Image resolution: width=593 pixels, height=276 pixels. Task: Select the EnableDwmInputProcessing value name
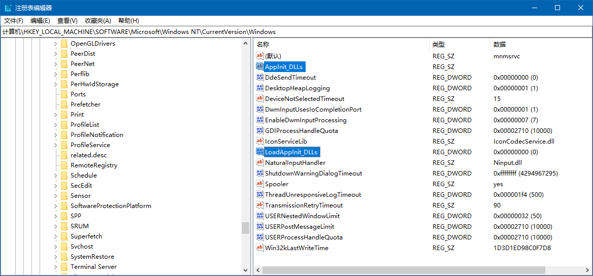306,120
